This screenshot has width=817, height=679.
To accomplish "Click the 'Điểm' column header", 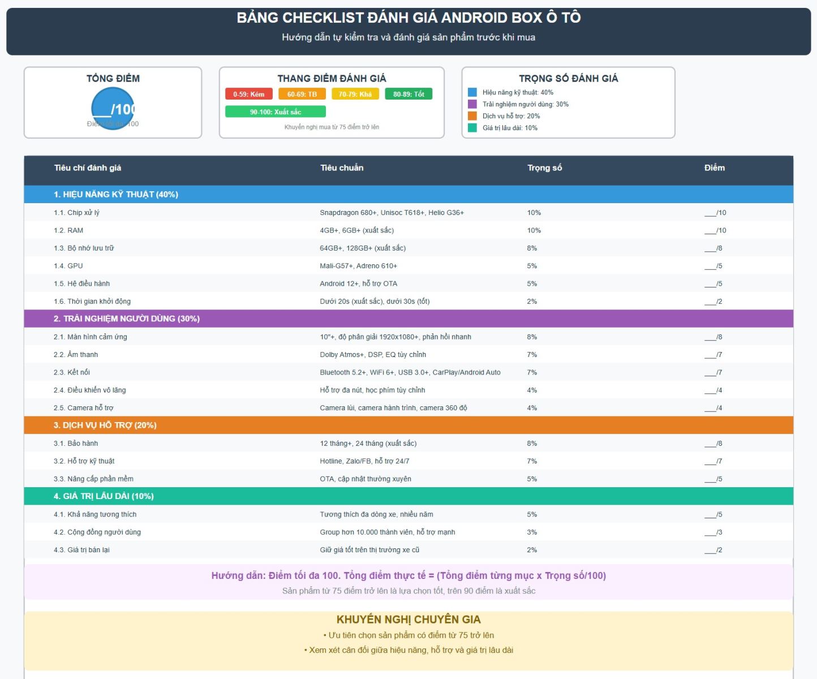I will point(715,167).
